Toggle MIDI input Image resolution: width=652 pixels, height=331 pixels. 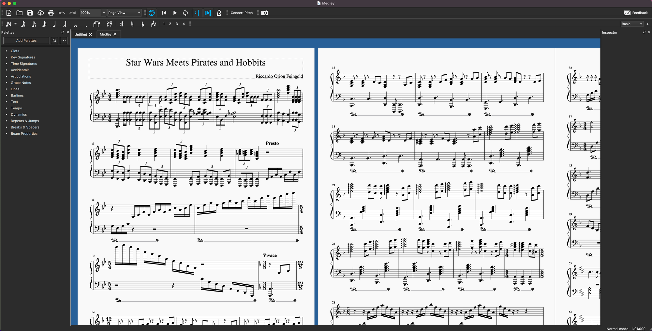click(x=152, y=13)
